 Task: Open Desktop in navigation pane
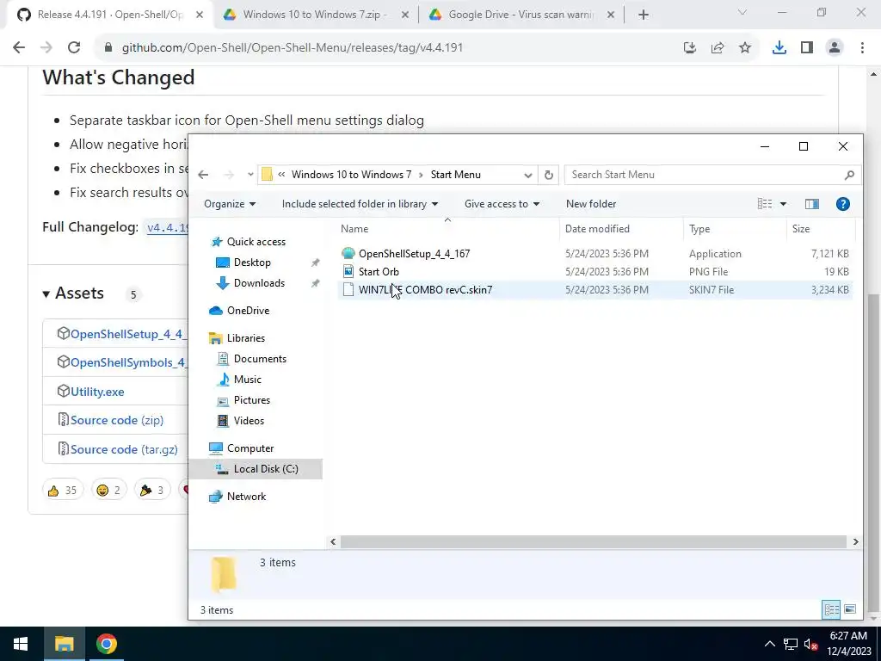click(x=252, y=263)
